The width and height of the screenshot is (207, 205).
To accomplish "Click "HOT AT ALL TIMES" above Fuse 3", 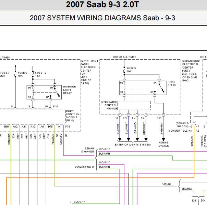I will (124, 57).
